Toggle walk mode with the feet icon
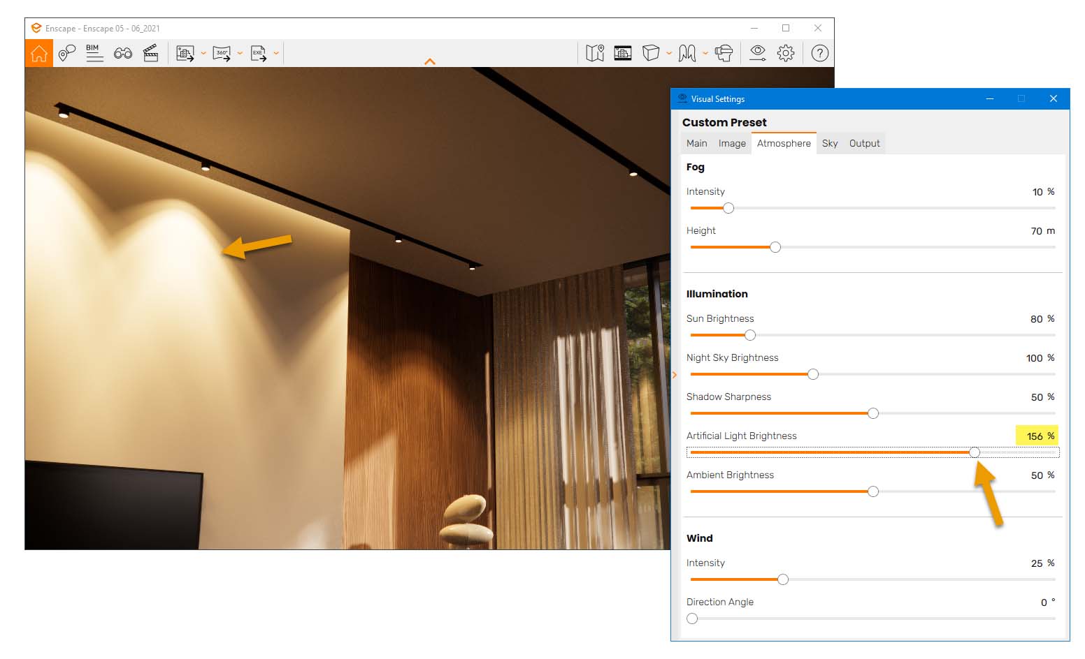The image size is (1085, 659). point(687,53)
